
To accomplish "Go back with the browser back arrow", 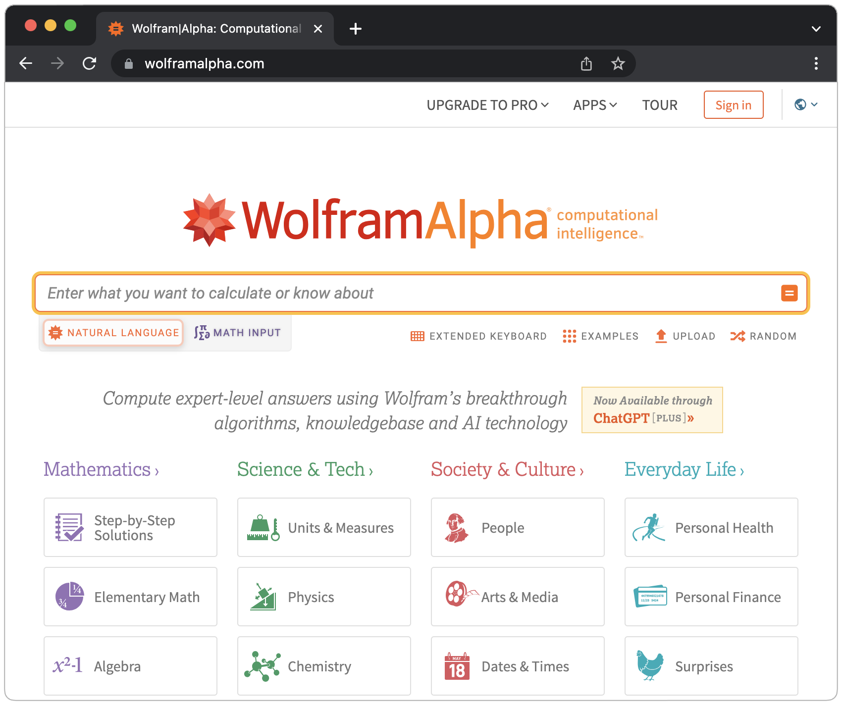I will [x=26, y=63].
